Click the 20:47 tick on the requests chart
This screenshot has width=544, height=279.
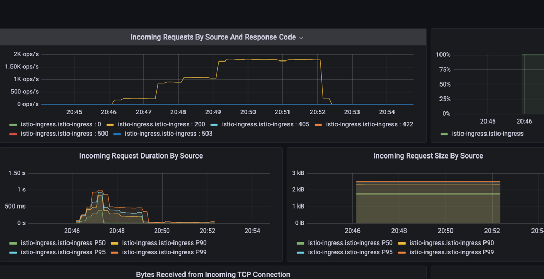point(144,112)
